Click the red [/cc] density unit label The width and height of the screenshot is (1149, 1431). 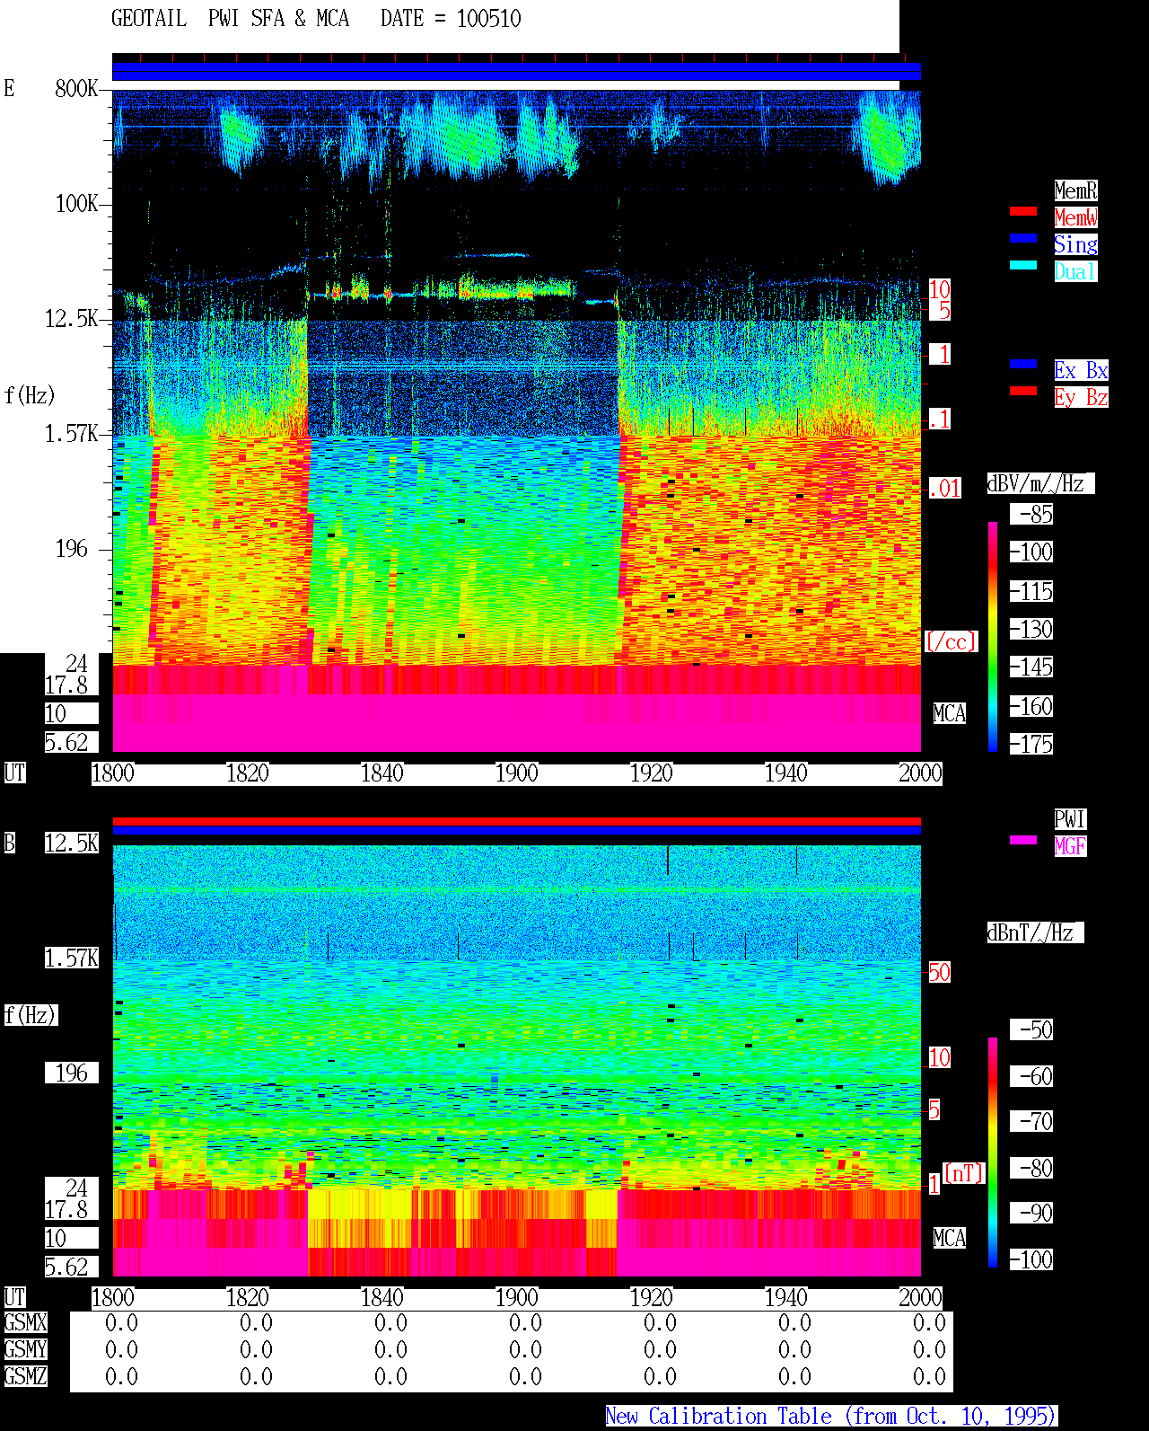(951, 641)
